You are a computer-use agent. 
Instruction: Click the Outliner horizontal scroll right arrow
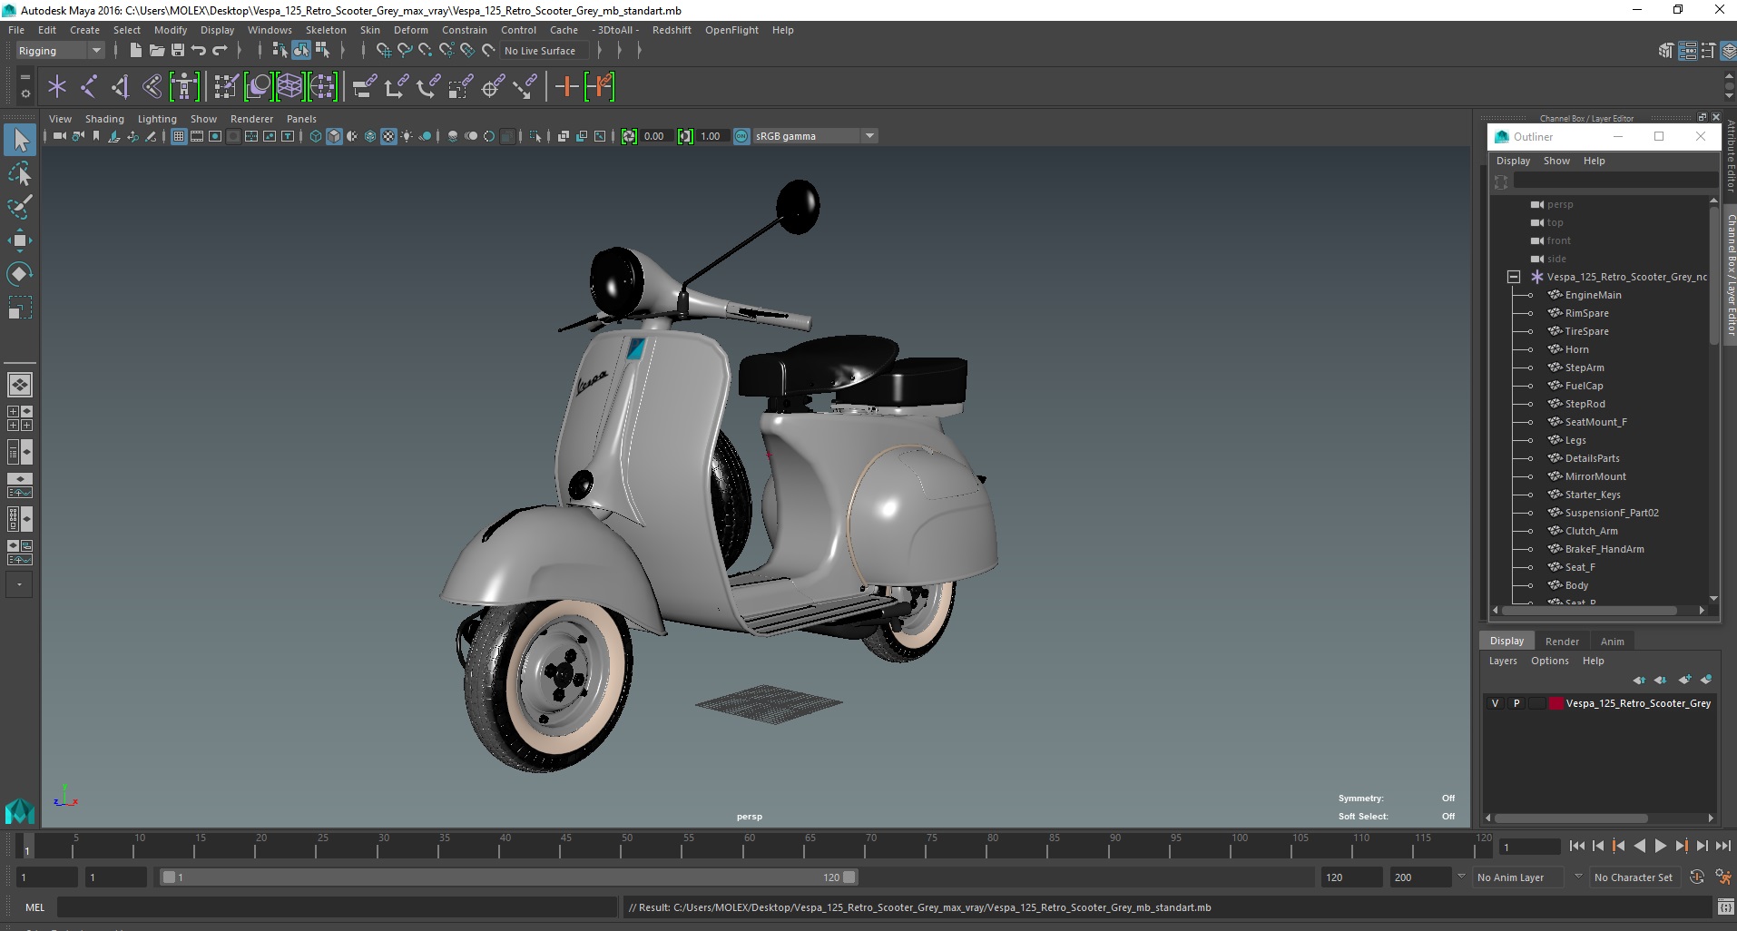tap(1702, 611)
